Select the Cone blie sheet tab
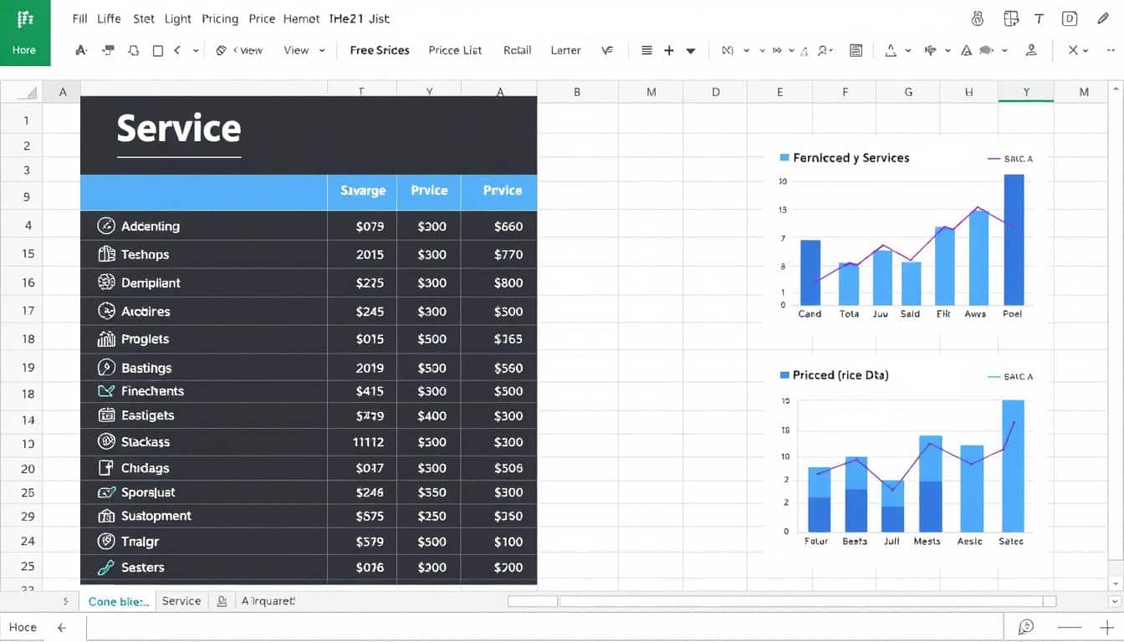This screenshot has height=642, width=1124. 119,601
